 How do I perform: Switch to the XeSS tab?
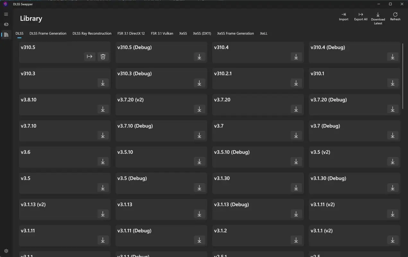coord(183,33)
